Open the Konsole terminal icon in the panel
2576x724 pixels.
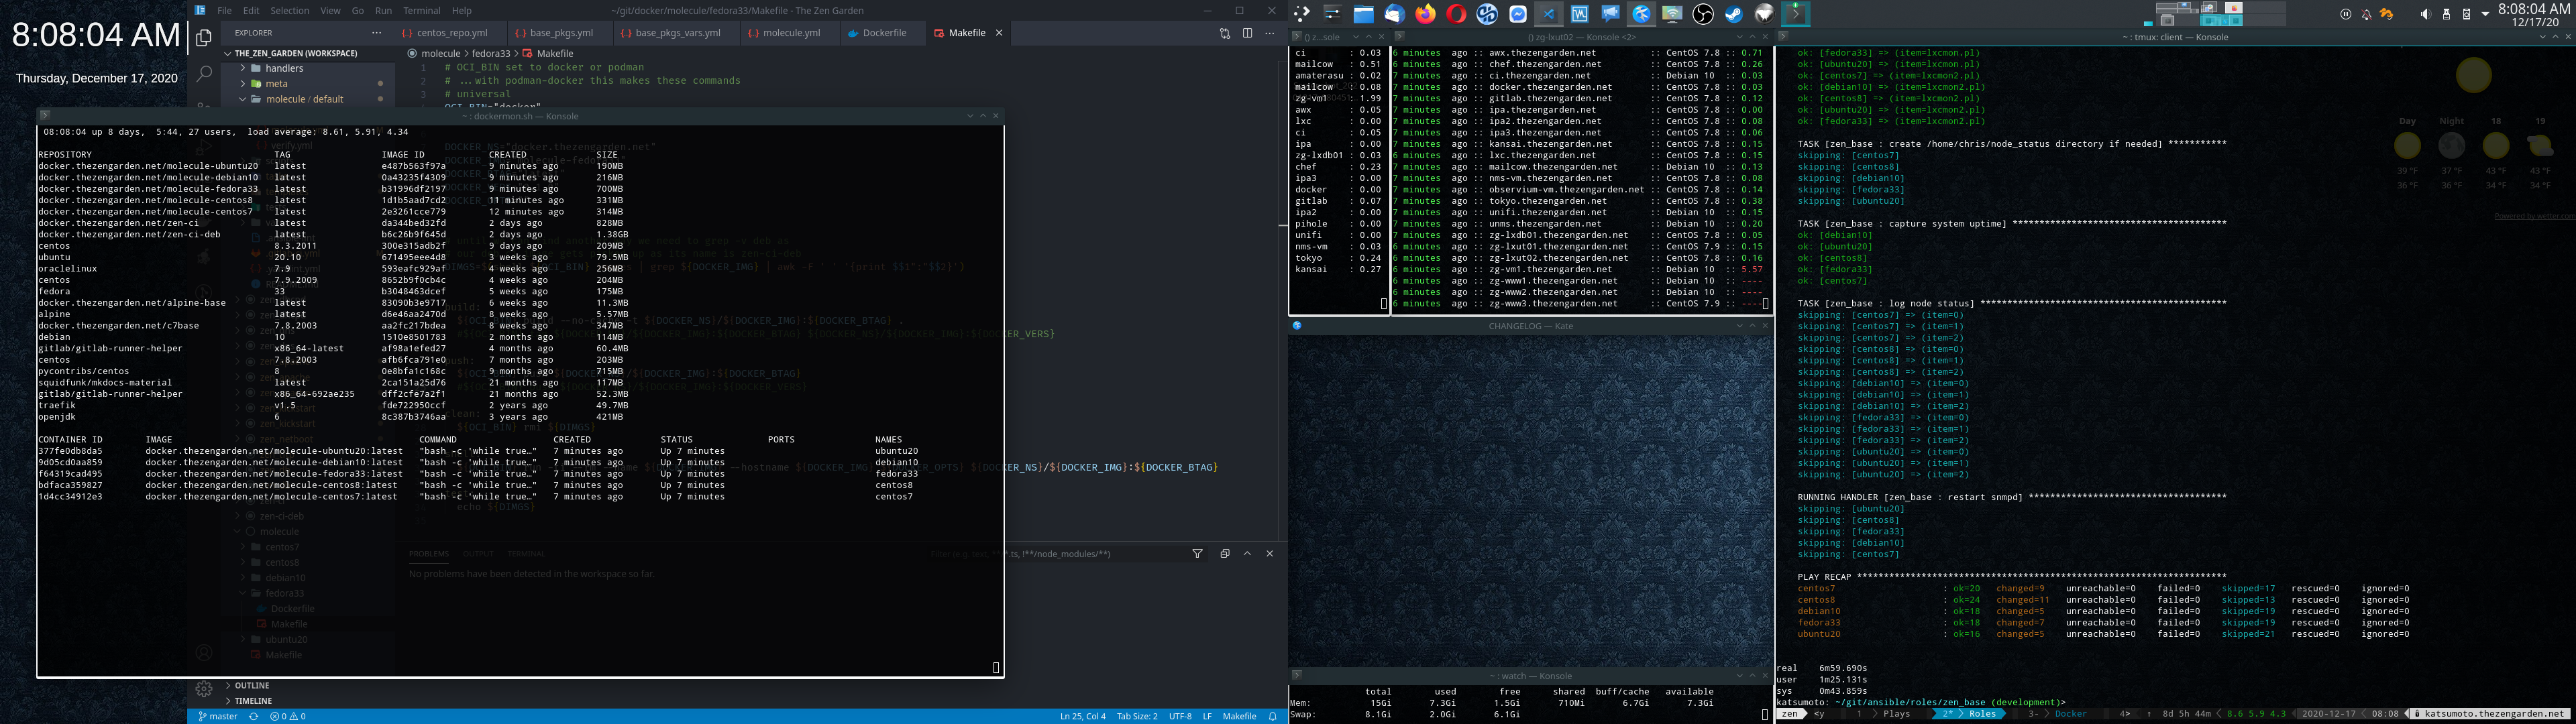pos(1796,13)
